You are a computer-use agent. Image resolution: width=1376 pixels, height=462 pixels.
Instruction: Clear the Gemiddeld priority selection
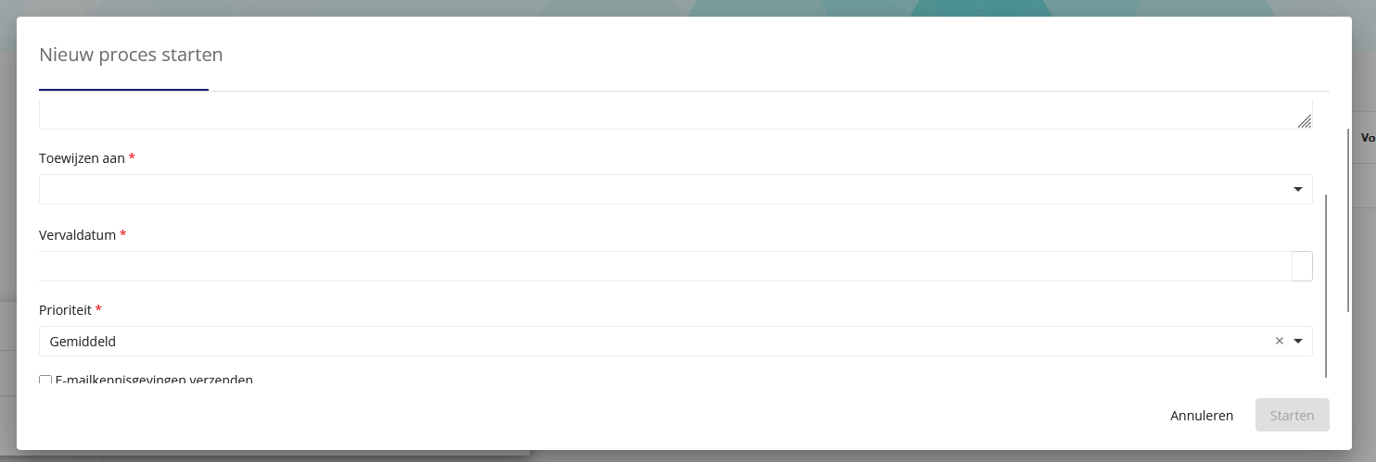(x=1279, y=341)
